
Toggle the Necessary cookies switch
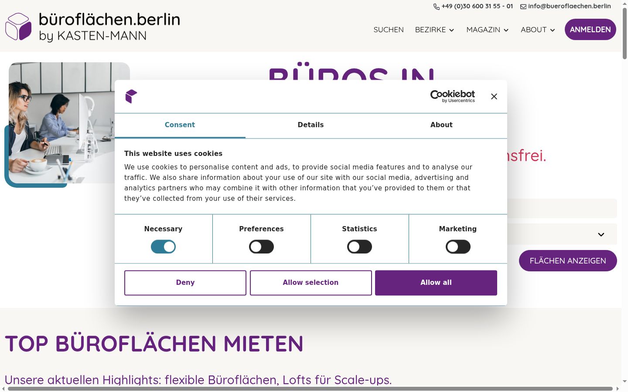[163, 247]
